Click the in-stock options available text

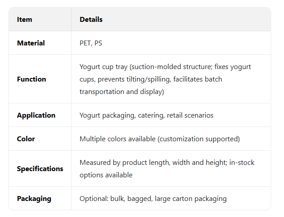(x=106, y=175)
